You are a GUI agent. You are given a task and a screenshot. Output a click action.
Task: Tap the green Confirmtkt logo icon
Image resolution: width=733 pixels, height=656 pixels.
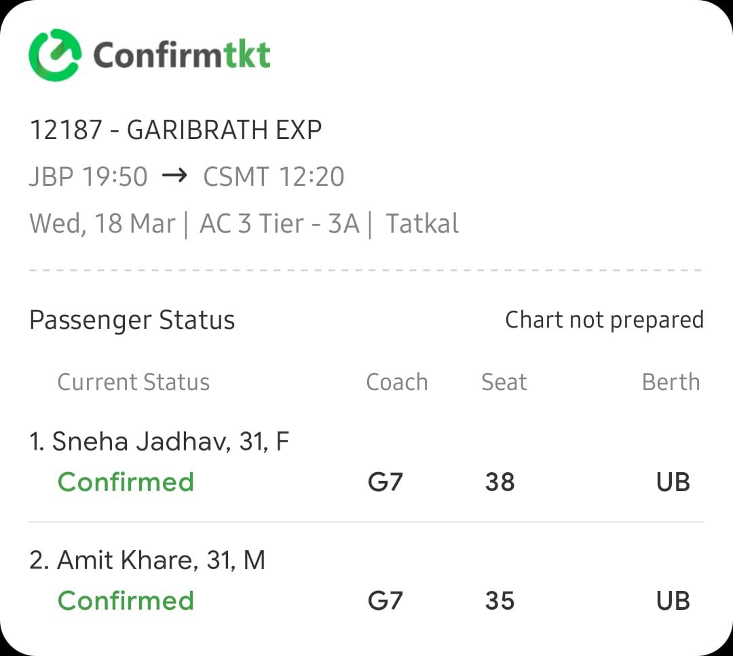pyautogui.click(x=55, y=55)
